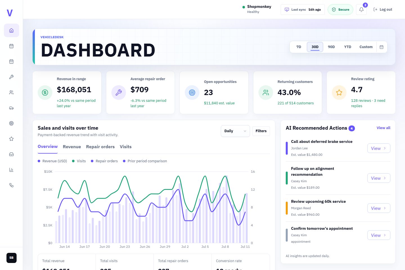Switch to the Visits chart tab

[126, 147]
